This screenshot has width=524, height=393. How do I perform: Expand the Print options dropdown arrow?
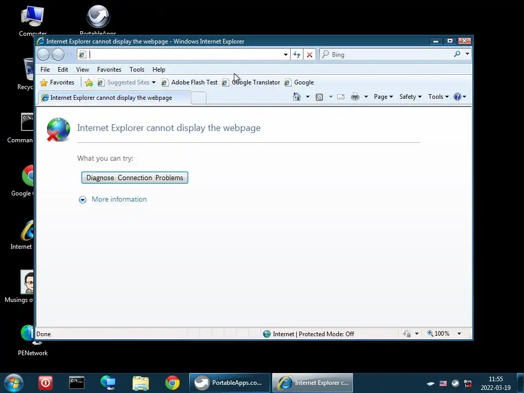(x=366, y=97)
